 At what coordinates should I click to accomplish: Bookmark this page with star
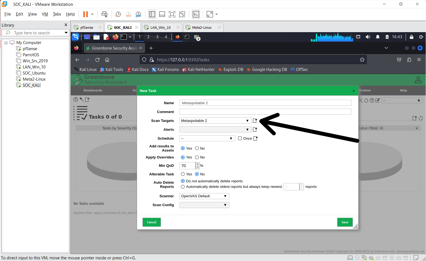click(362, 60)
